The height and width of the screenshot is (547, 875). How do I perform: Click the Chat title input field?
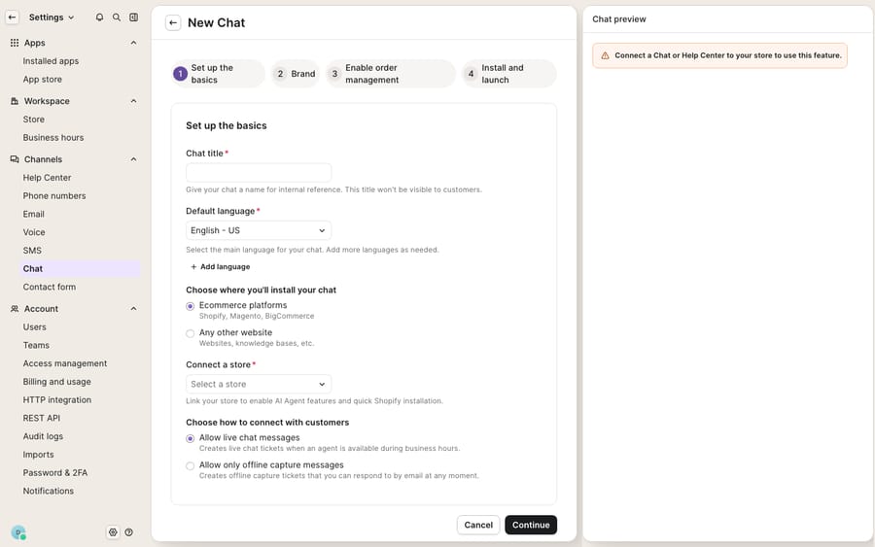point(259,172)
